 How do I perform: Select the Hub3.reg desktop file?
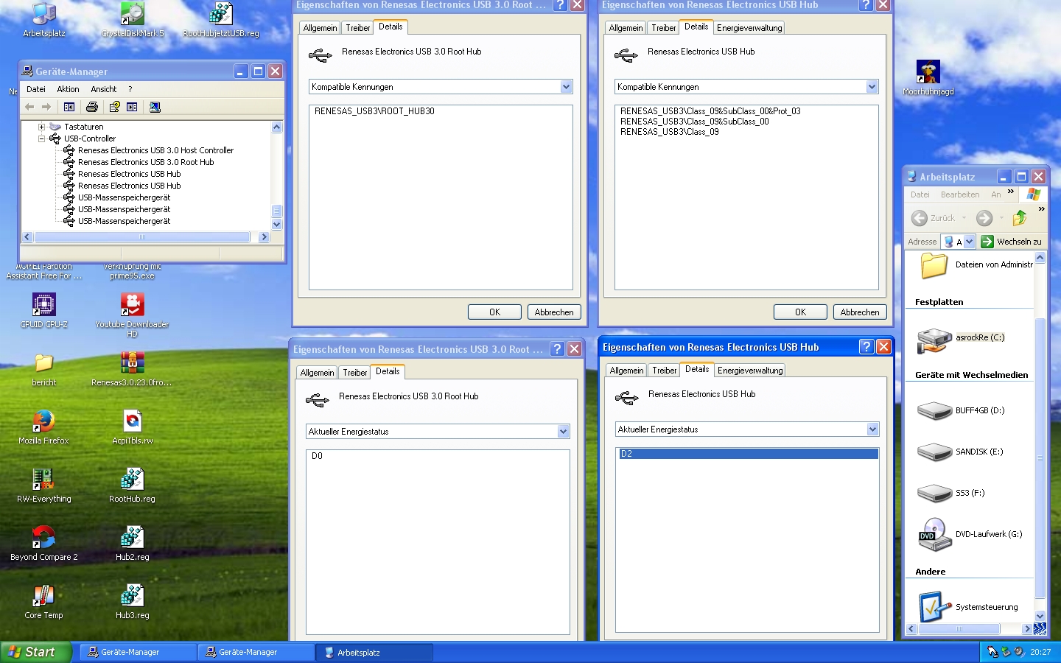pos(133,602)
